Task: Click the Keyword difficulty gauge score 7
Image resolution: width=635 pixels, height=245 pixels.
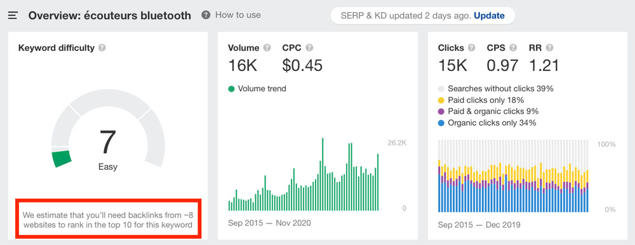Action: (x=108, y=143)
